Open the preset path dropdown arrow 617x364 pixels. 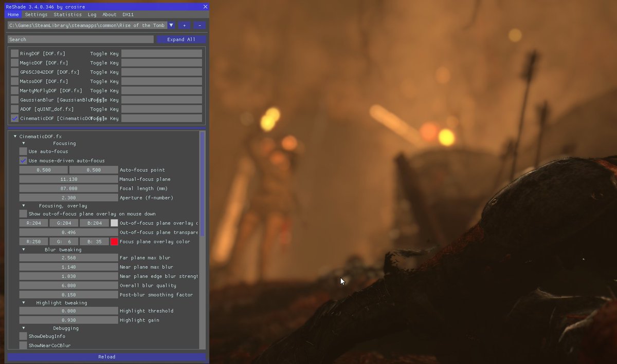point(171,25)
